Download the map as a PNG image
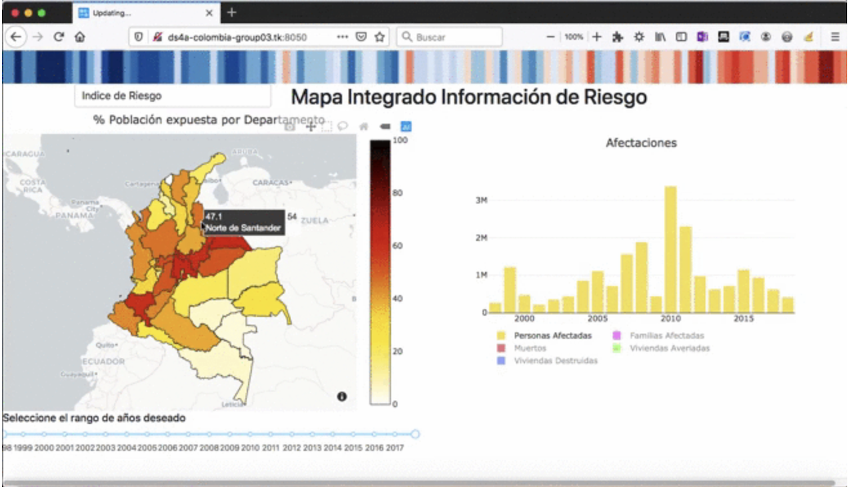The width and height of the screenshot is (853, 487). (290, 127)
